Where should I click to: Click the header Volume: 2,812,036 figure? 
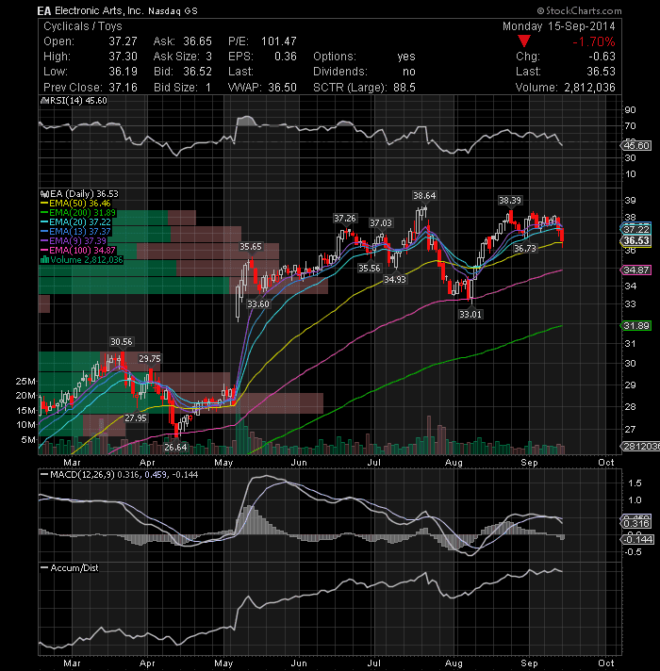pos(589,88)
